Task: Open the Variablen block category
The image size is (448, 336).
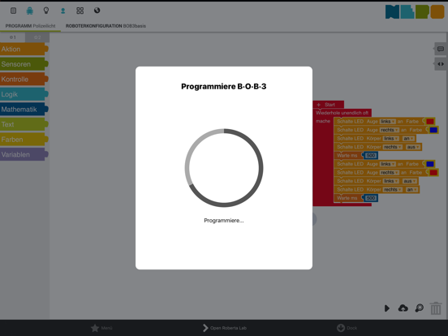Action: pos(24,154)
